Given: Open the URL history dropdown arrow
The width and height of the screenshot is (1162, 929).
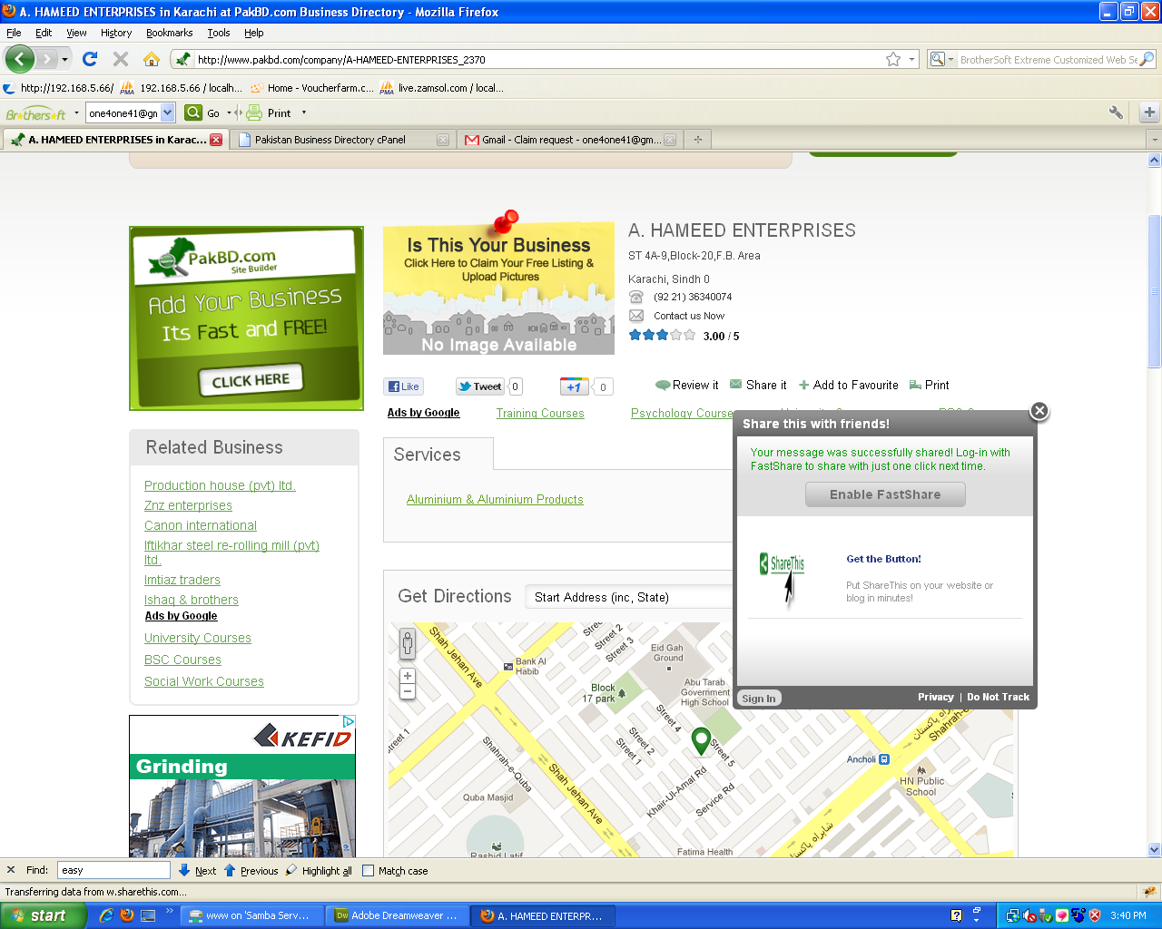Looking at the screenshot, I should 911,59.
